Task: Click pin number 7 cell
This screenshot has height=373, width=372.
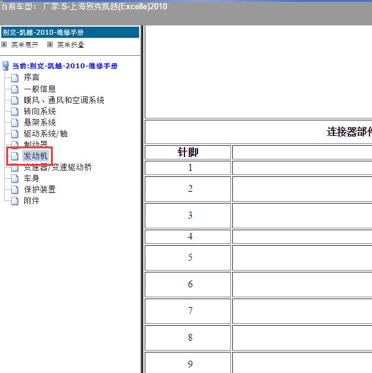Action: pos(188,311)
